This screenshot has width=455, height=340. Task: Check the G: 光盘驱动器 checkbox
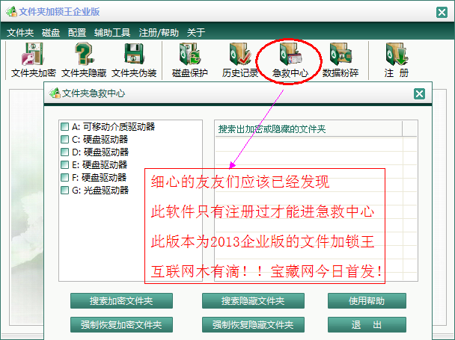pyautogui.click(x=64, y=190)
